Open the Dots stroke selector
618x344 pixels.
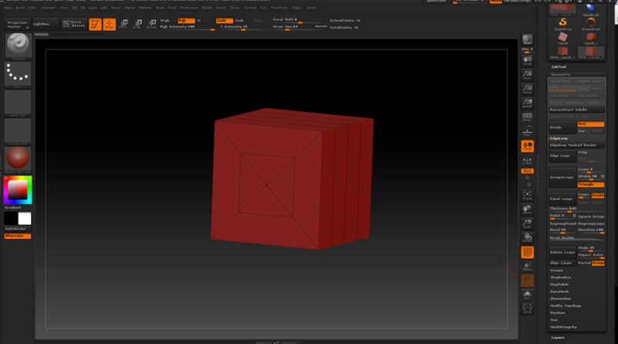tap(18, 74)
